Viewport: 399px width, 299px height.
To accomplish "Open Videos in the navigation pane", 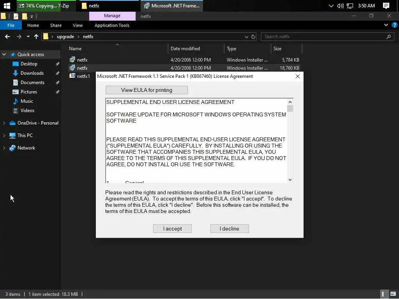I will [x=27, y=111].
